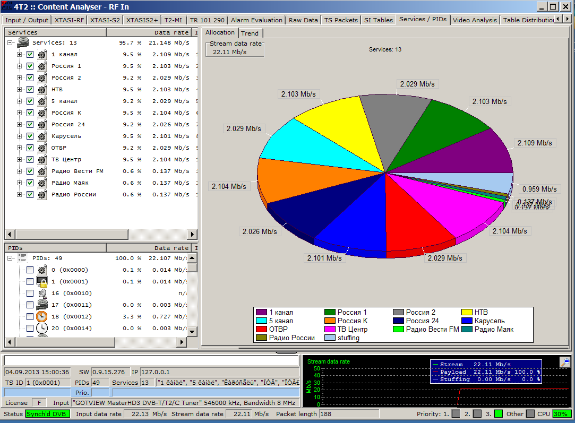Click the PIDs list root icon
Screen dimensions: 575x423
(x=22, y=258)
